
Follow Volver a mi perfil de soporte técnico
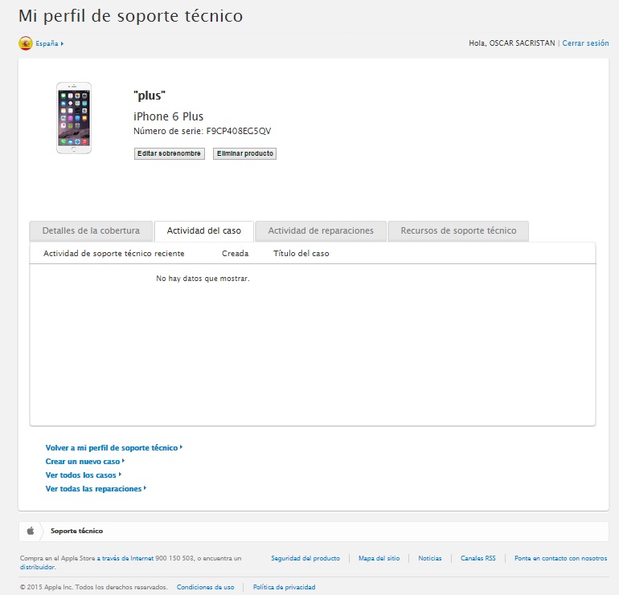point(113,448)
